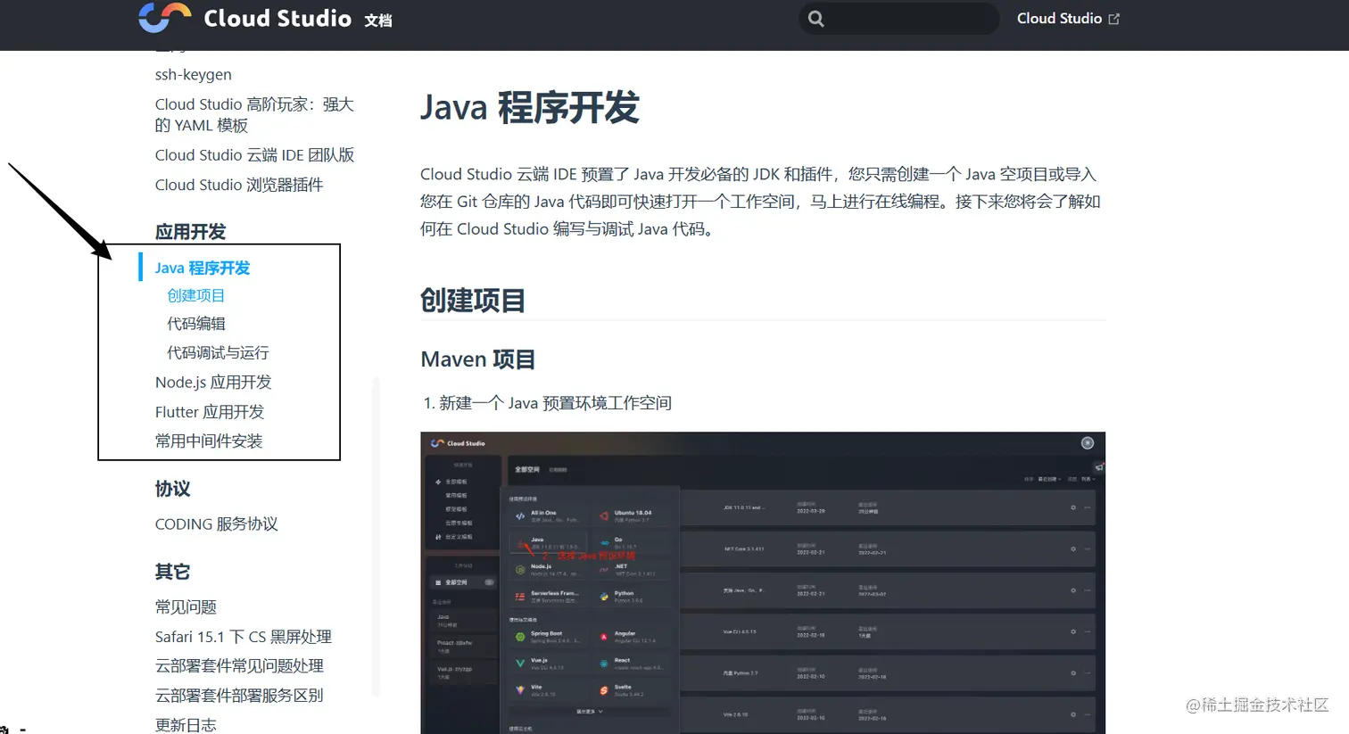Click the 创建项目 content heading
1349x734 pixels.
click(x=473, y=301)
